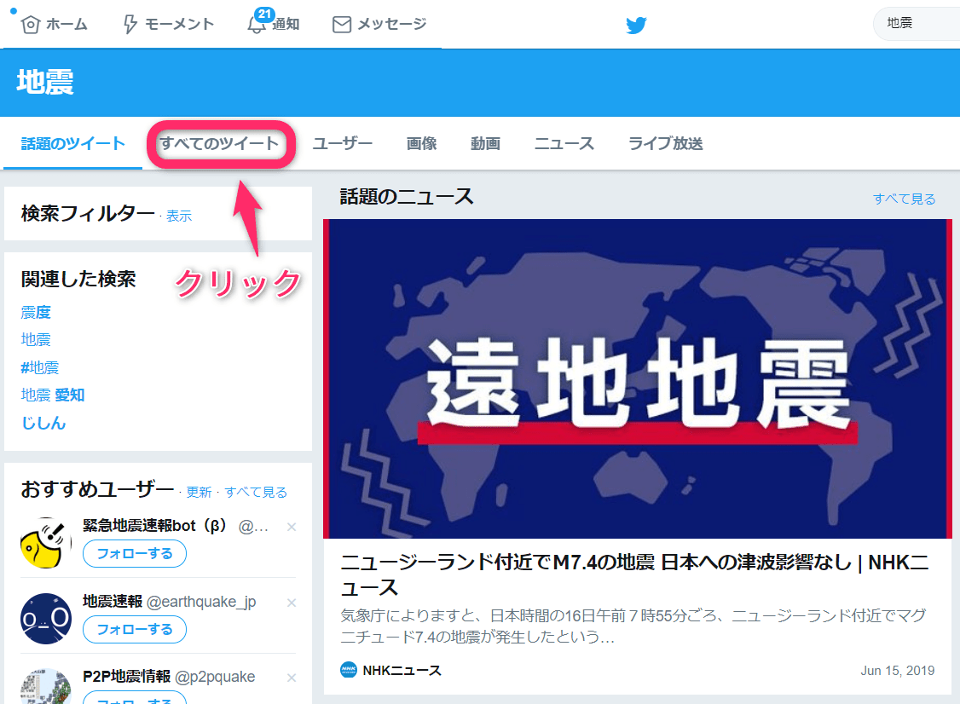Switch to 話題のツイート tab
960x704 pixels.
(x=72, y=144)
